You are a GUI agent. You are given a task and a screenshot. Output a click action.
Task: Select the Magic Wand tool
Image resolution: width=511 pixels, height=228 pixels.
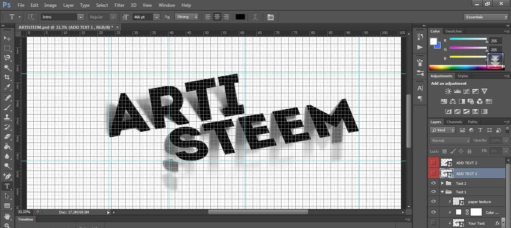click(x=7, y=68)
